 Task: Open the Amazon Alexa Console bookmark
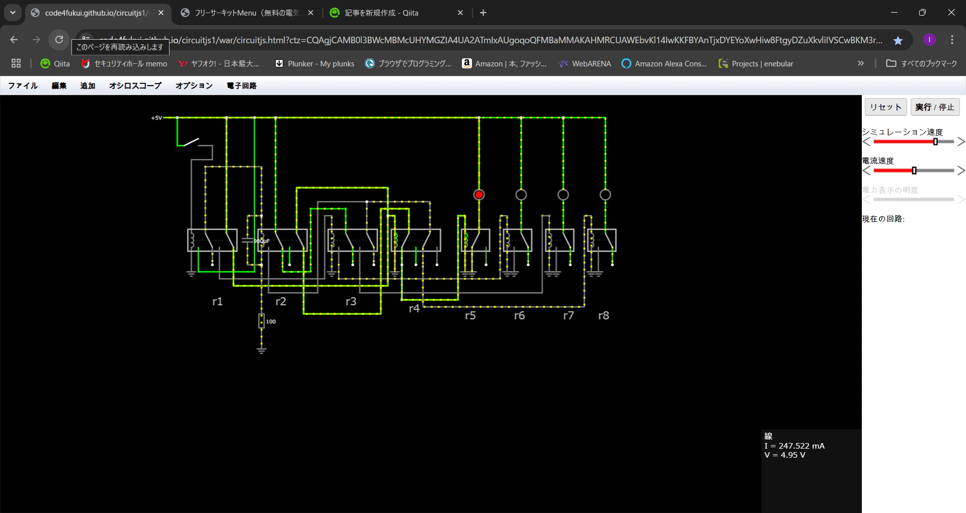[664, 63]
